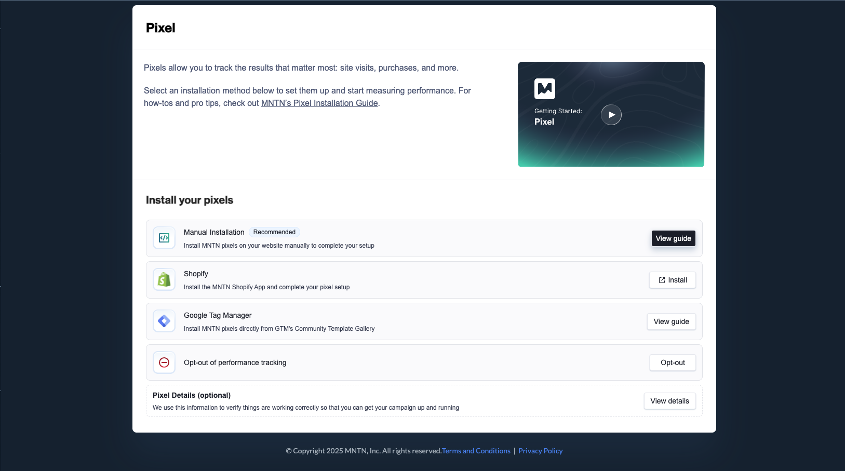This screenshot has width=845, height=471.
Task: Select the Google Tag Manager row title
Action: (x=218, y=315)
